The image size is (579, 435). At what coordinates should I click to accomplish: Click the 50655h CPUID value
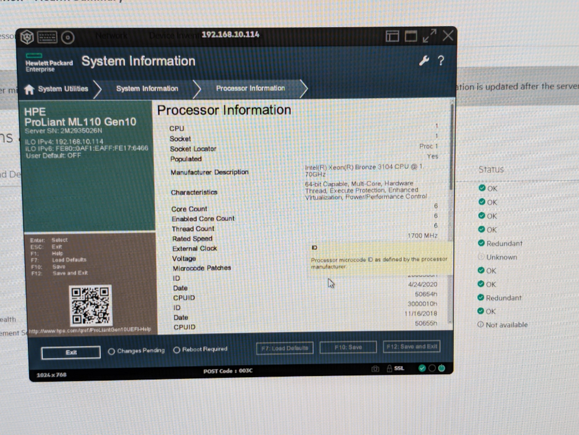(426, 323)
